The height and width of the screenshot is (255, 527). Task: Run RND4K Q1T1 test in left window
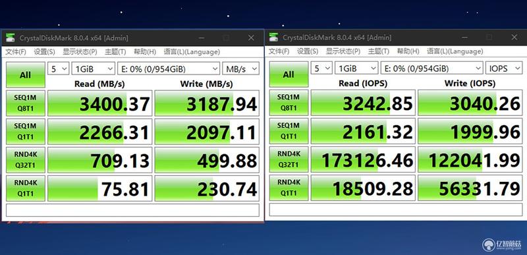click(26, 188)
